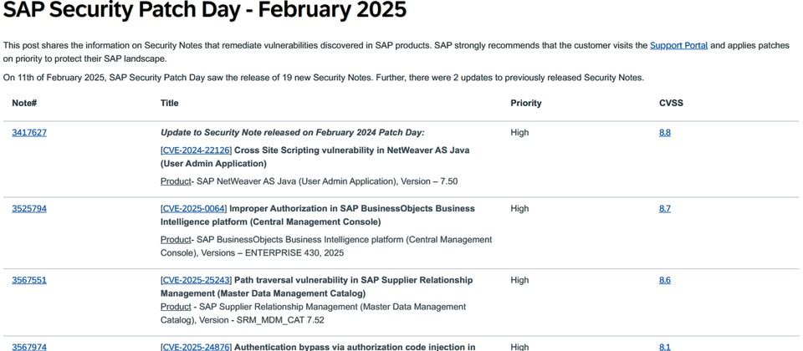
Task: Open security note 3567974
Action: (x=29, y=347)
